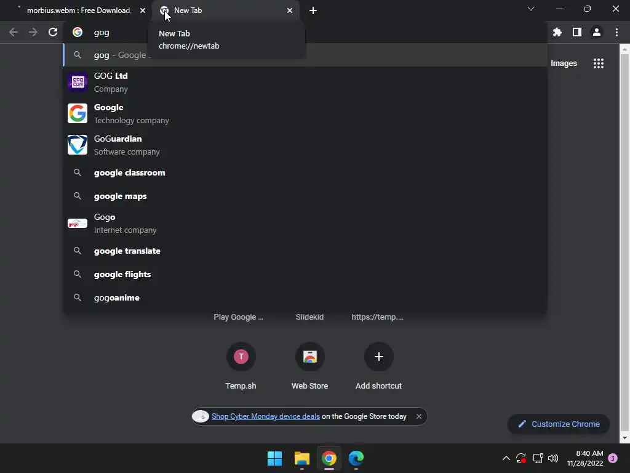Open the Temp.sh shortcut
Image resolution: width=630 pixels, height=473 pixels.
coord(241,366)
